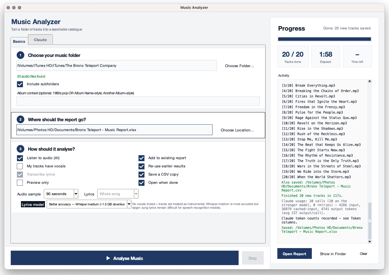
Task: Select the Basics tab
Action: 19,41
